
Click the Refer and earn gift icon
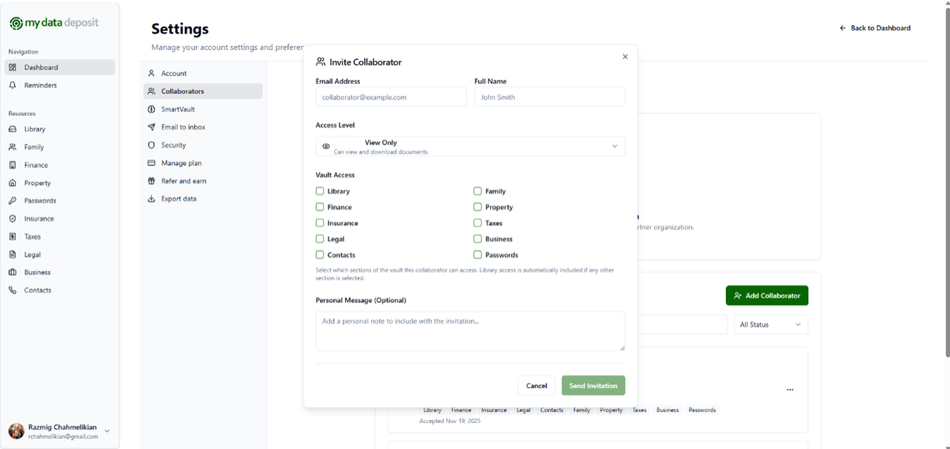tap(151, 181)
